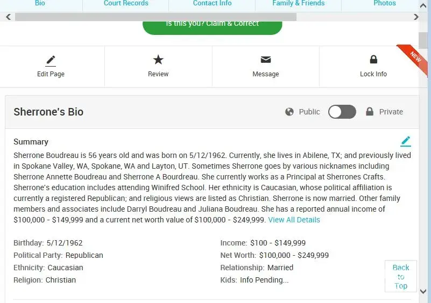The width and height of the screenshot is (431, 303).
Task: Click the globe icon next to Public
Action: (x=289, y=112)
